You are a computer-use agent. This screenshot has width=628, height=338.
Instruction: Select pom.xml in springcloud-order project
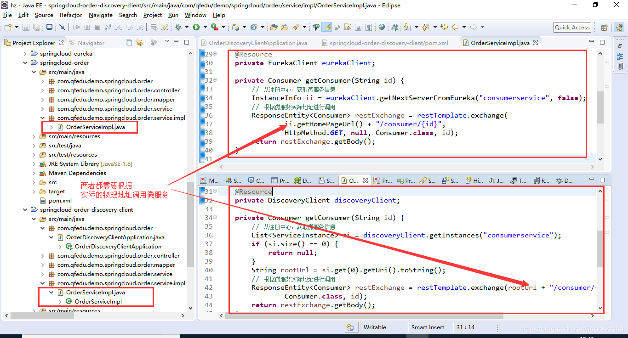coord(60,201)
